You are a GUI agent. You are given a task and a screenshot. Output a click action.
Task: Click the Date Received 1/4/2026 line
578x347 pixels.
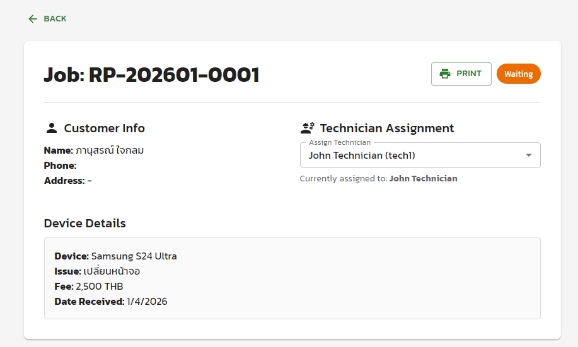tap(110, 301)
